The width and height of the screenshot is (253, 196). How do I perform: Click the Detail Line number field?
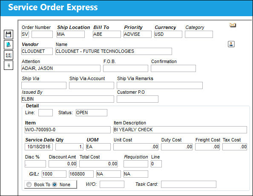[46, 112]
